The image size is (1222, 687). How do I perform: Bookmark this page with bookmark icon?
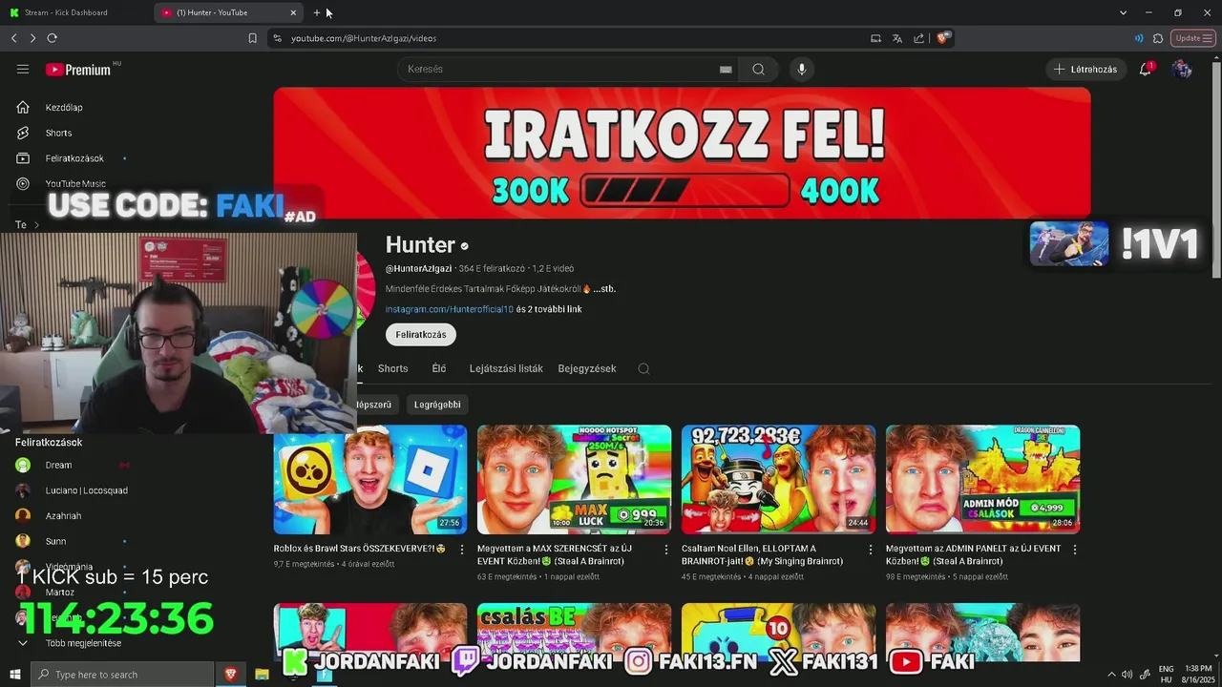[252, 38]
